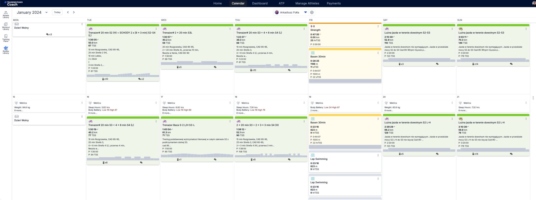Open Training Plans sidebar panel
536x200 pixels.
click(x=6, y=38)
